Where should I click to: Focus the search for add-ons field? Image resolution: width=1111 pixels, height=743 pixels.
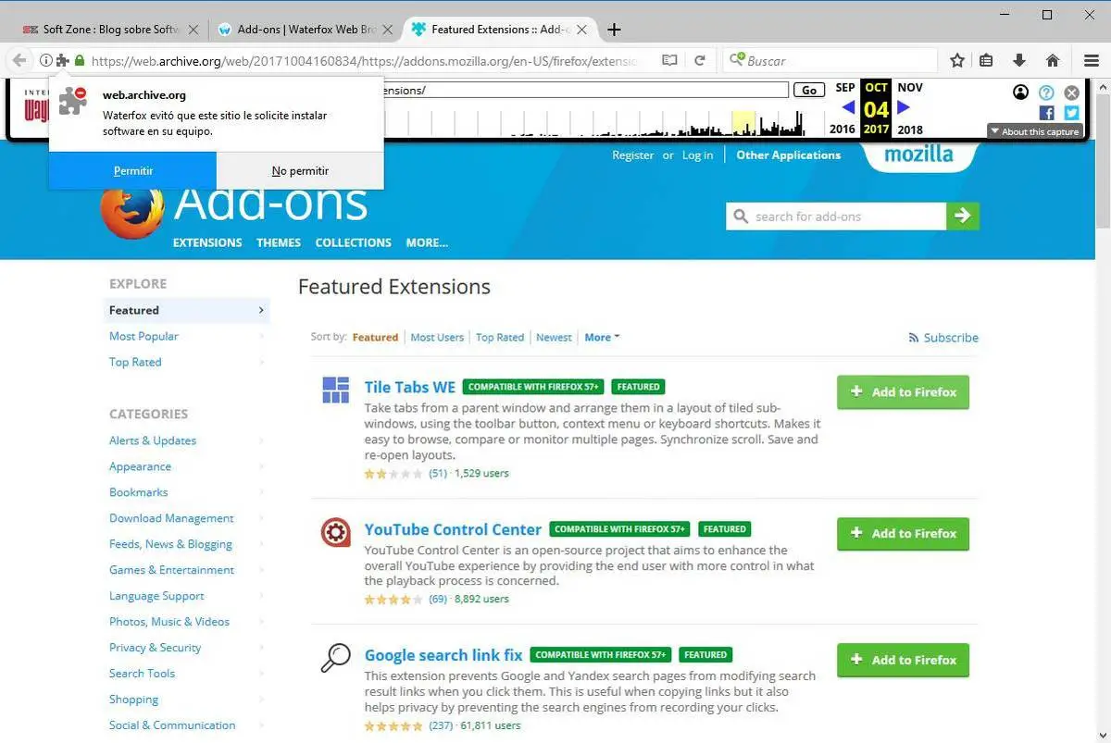coord(836,217)
